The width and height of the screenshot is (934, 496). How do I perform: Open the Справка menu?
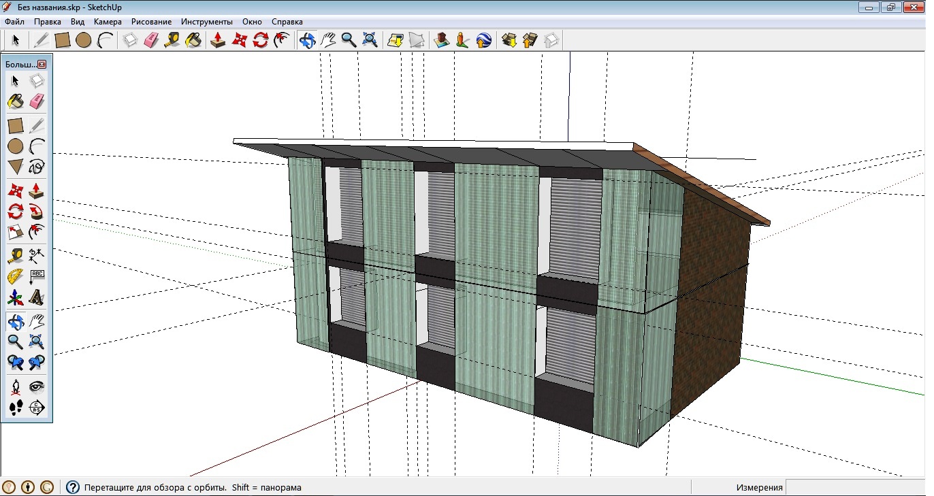click(287, 22)
